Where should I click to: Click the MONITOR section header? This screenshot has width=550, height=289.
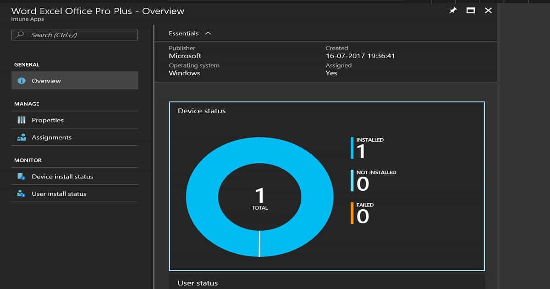click(x=28, y=161)
